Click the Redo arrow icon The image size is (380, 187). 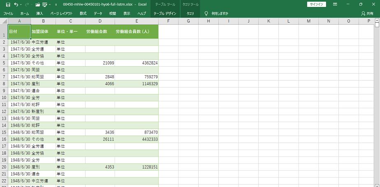(x=28, y=4)
